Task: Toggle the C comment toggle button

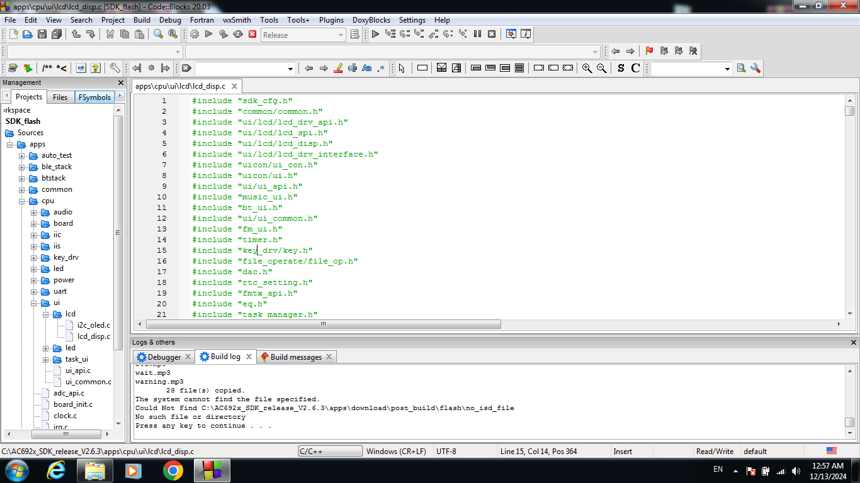Action: [635, 68]
